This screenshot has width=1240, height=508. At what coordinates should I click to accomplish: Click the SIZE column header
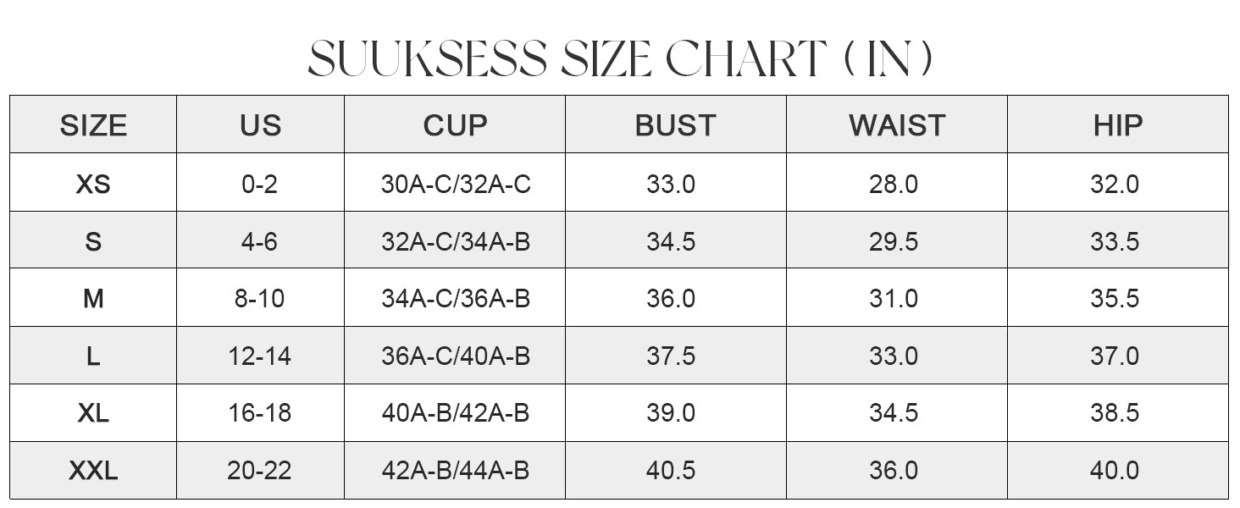click(93, 125)
